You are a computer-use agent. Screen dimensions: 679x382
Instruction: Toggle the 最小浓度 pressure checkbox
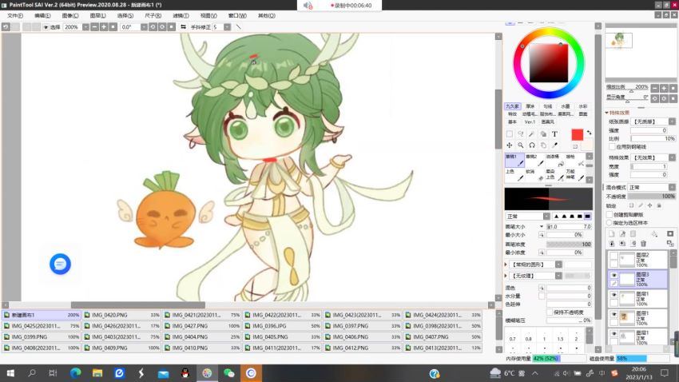(542, 253)
